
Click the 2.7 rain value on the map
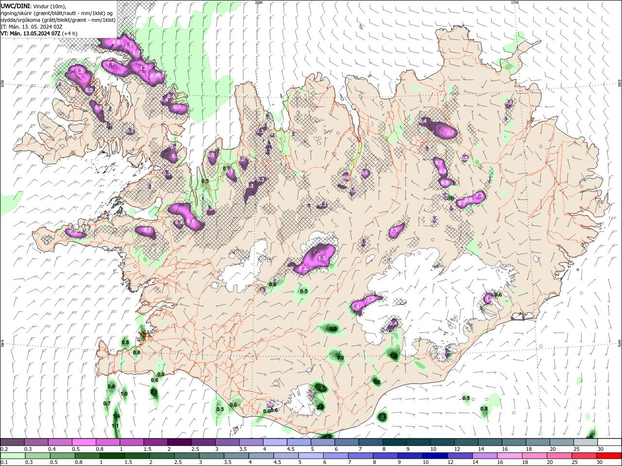[x=321, y=388]
